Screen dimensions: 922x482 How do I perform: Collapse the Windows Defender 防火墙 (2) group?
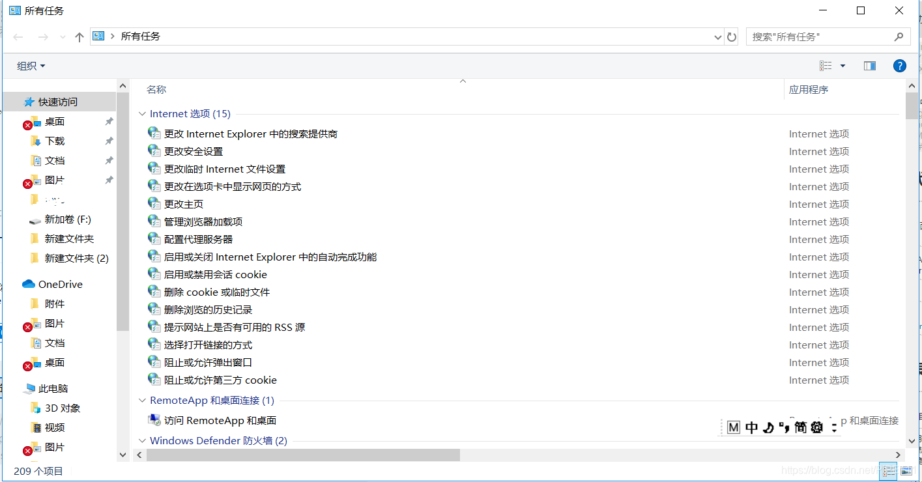(142, 440)
